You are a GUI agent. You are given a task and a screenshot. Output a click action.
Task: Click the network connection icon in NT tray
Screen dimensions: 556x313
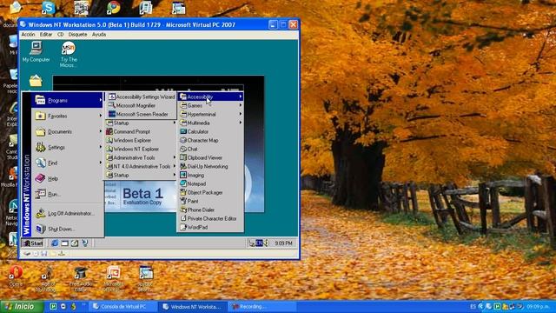tap(252, 243)
